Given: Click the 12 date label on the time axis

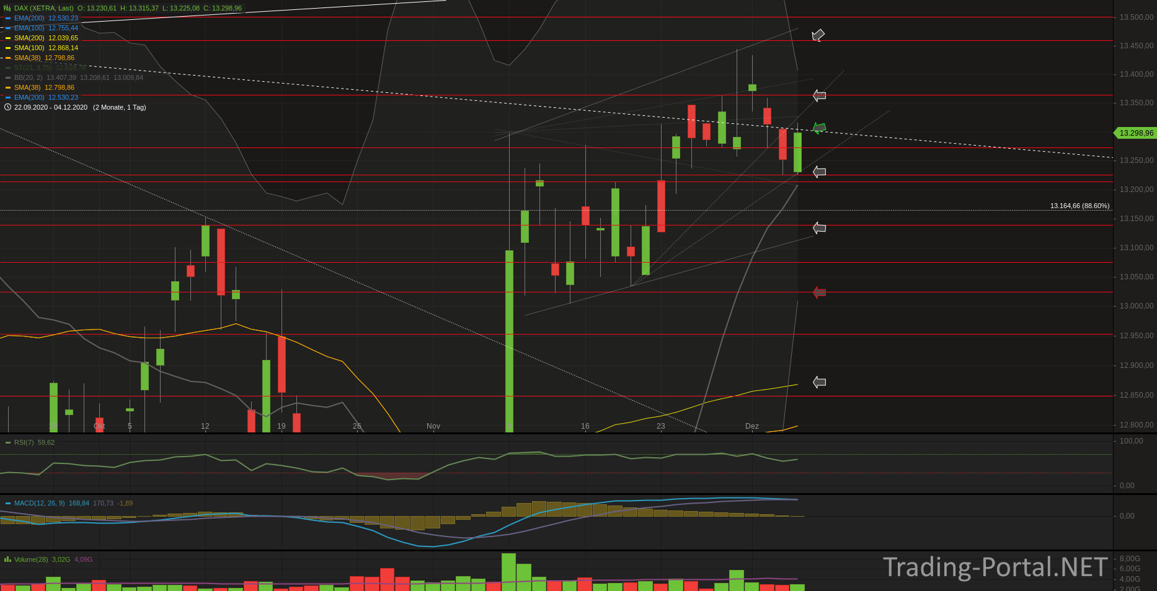Looking at the screenshot, I should pos(205,426).
